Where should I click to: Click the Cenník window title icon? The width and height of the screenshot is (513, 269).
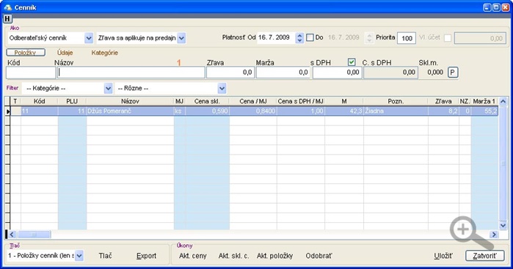(7, 7)
